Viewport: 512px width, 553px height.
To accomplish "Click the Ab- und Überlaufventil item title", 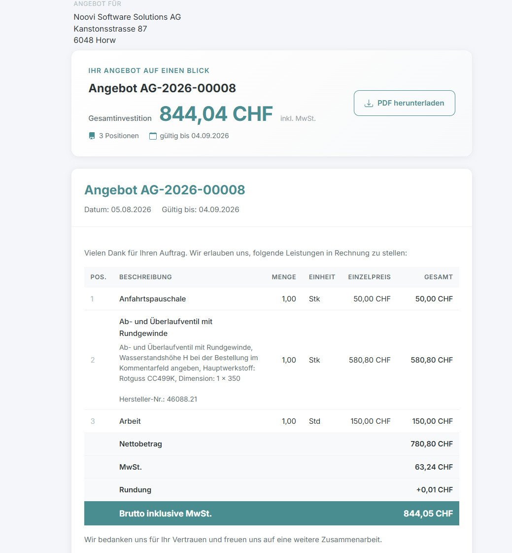I will (166, 327).
